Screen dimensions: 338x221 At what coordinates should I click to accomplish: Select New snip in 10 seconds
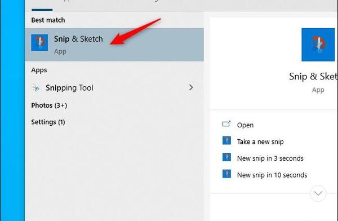point(272,175)
